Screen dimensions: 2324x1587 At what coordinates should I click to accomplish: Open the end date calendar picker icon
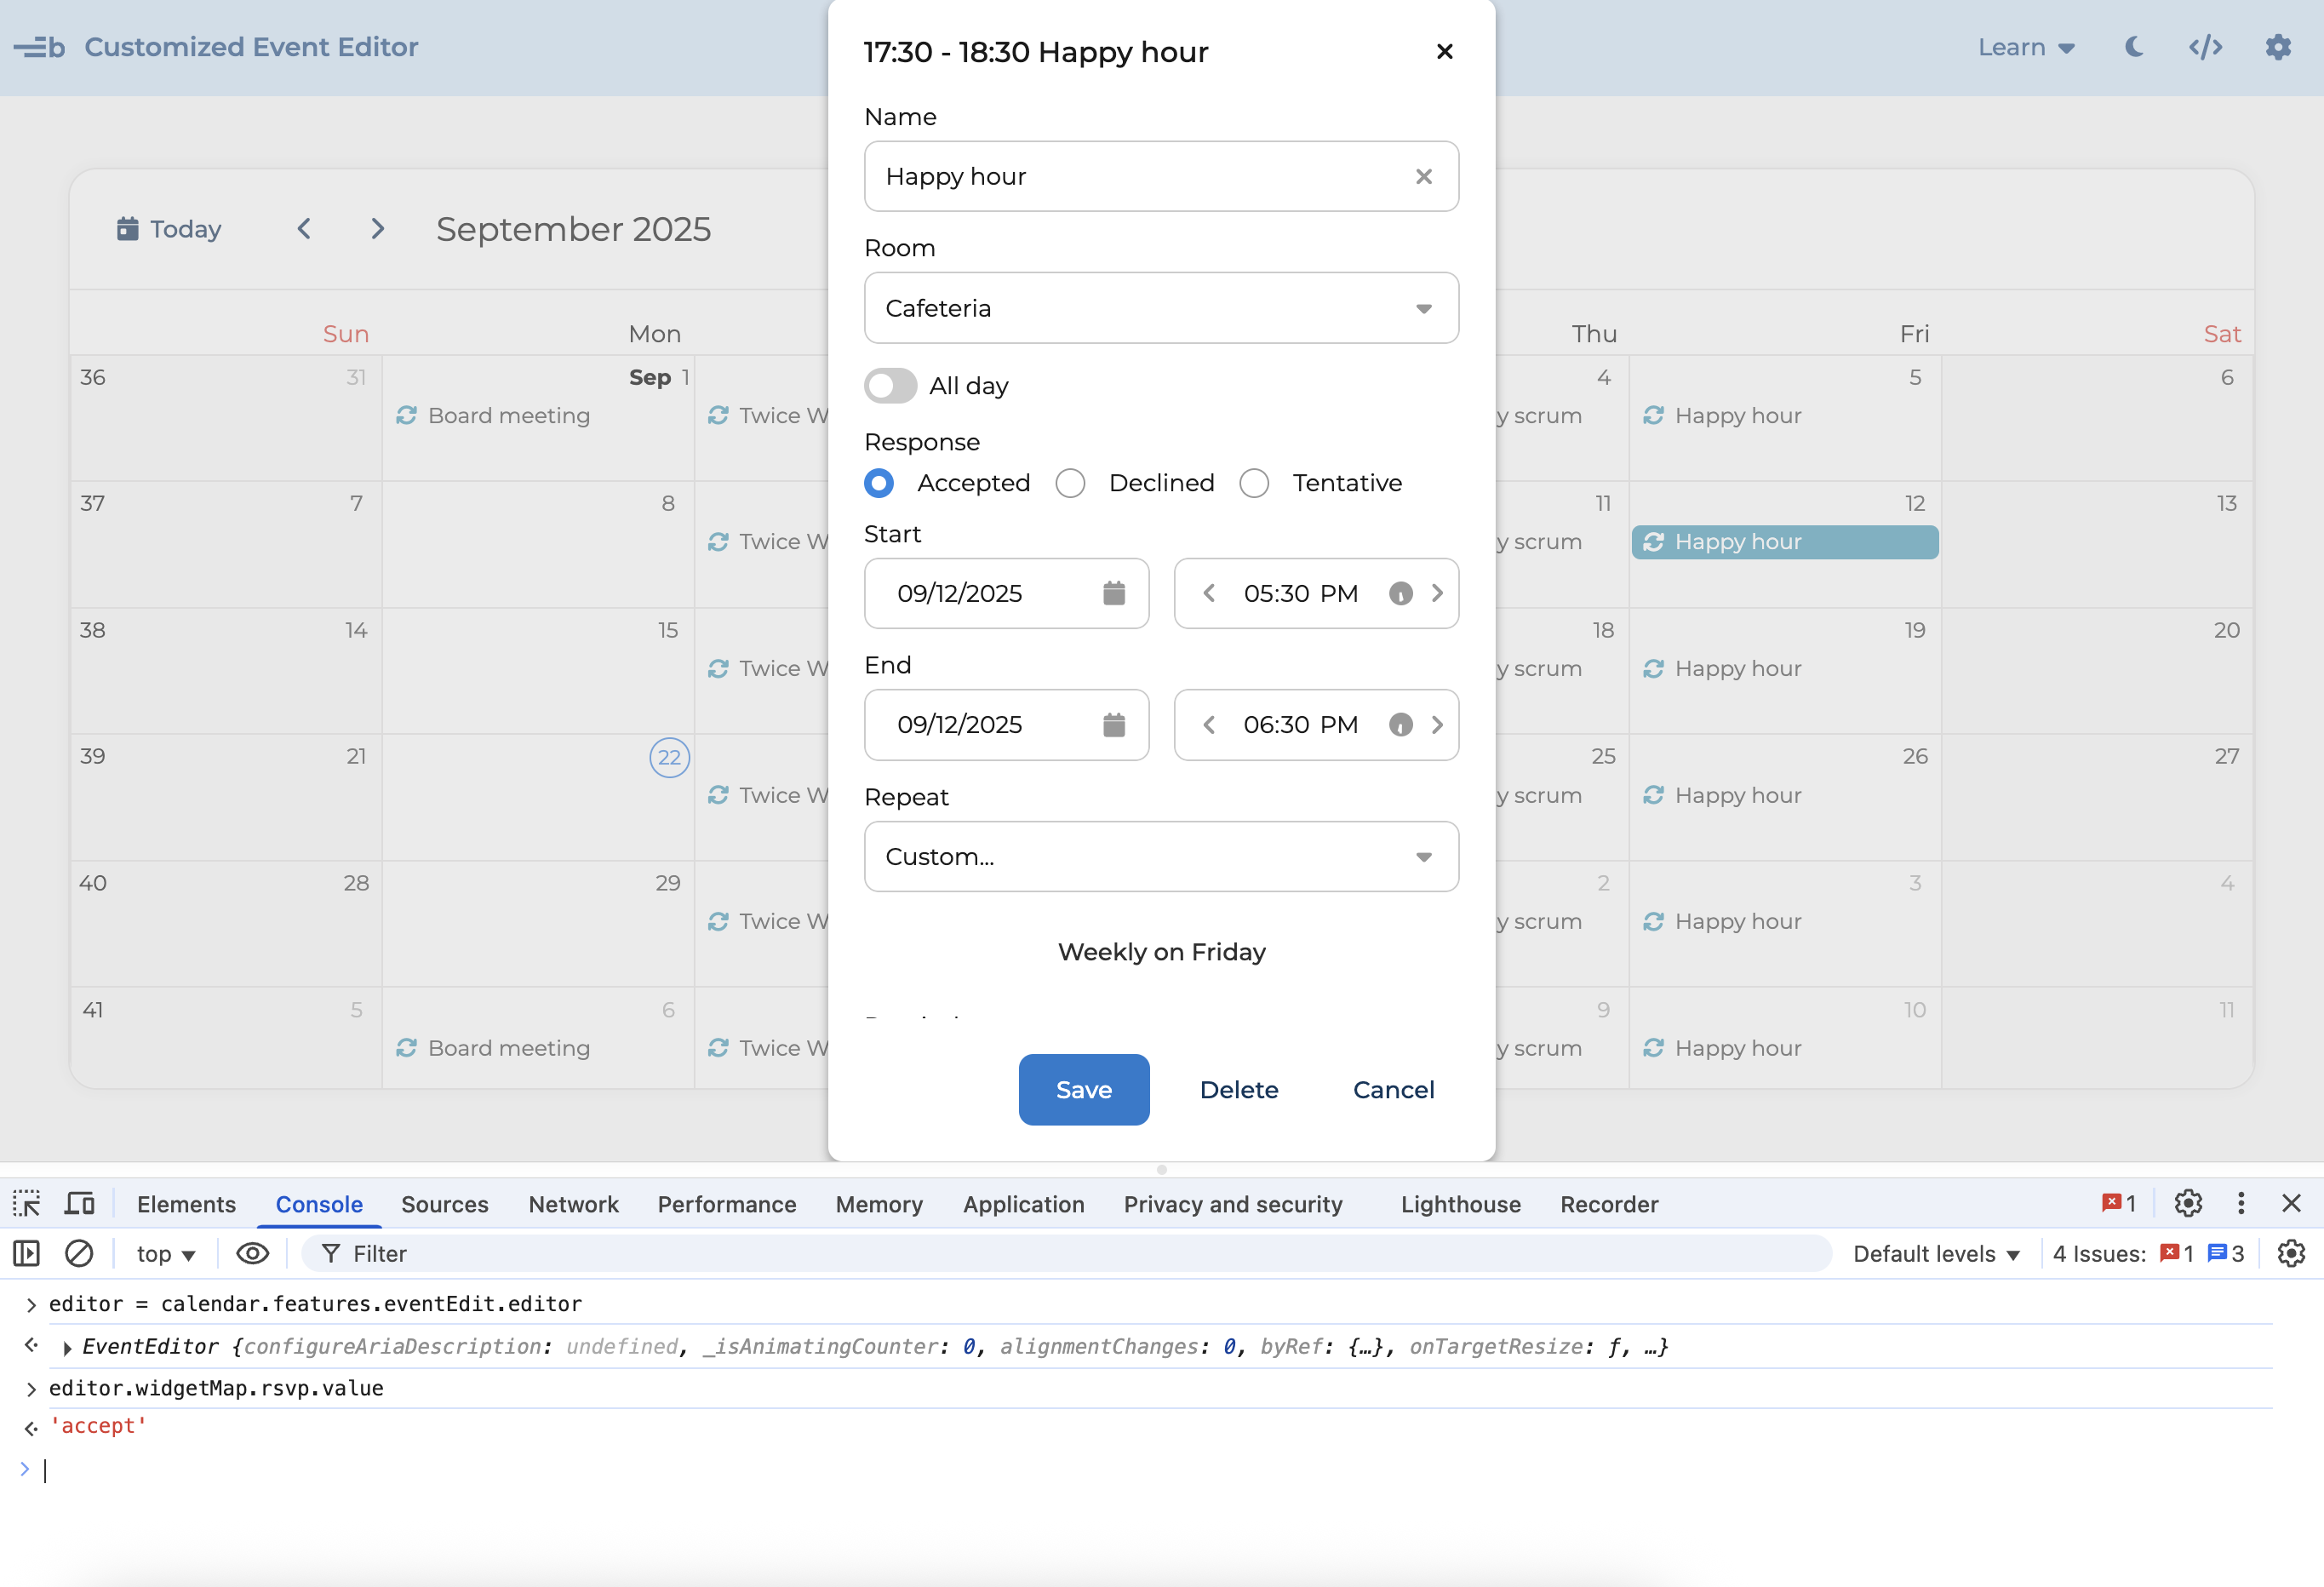tap(1113, 724)
